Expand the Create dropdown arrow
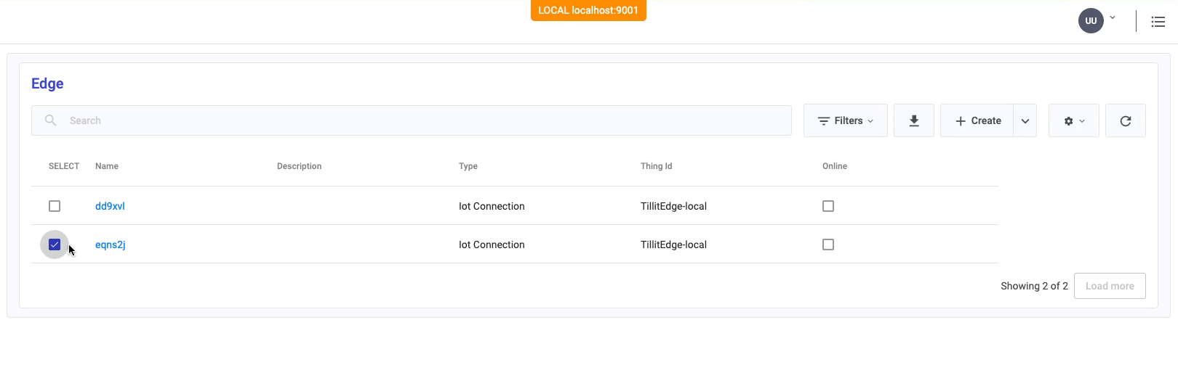The image size is (1178, 378). click(1025, 121)
